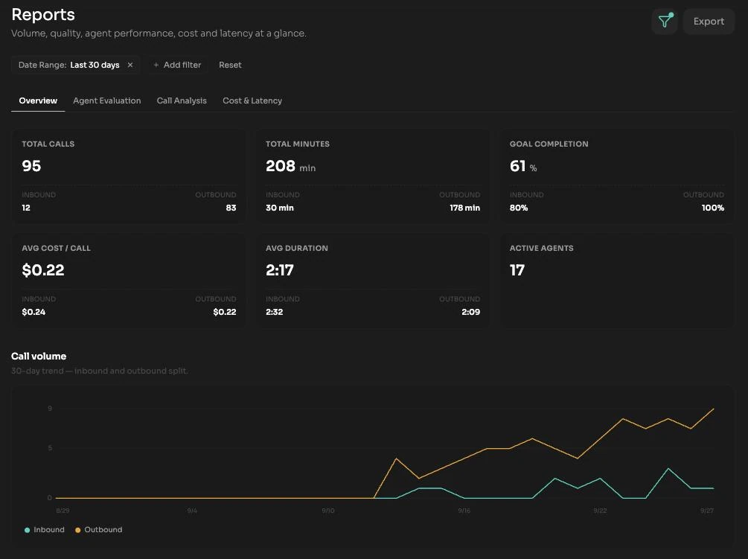Click the outbound calls count 83
The height and width of the screenshot is (559, 748).
[x=231, y=208]
